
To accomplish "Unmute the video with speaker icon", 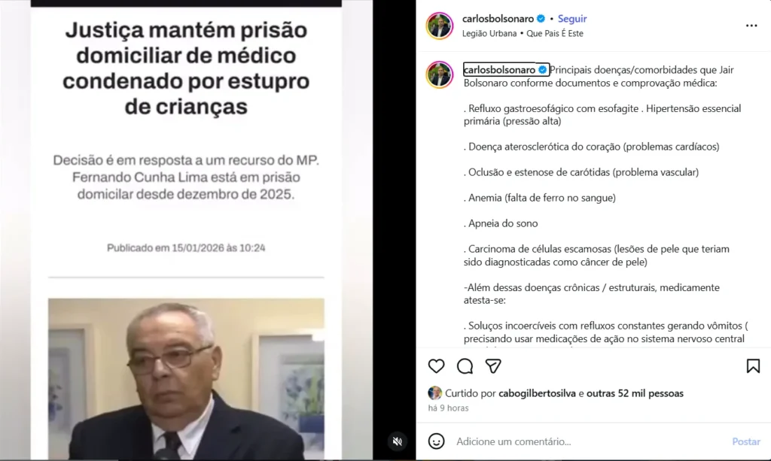I will coord(398,441).
